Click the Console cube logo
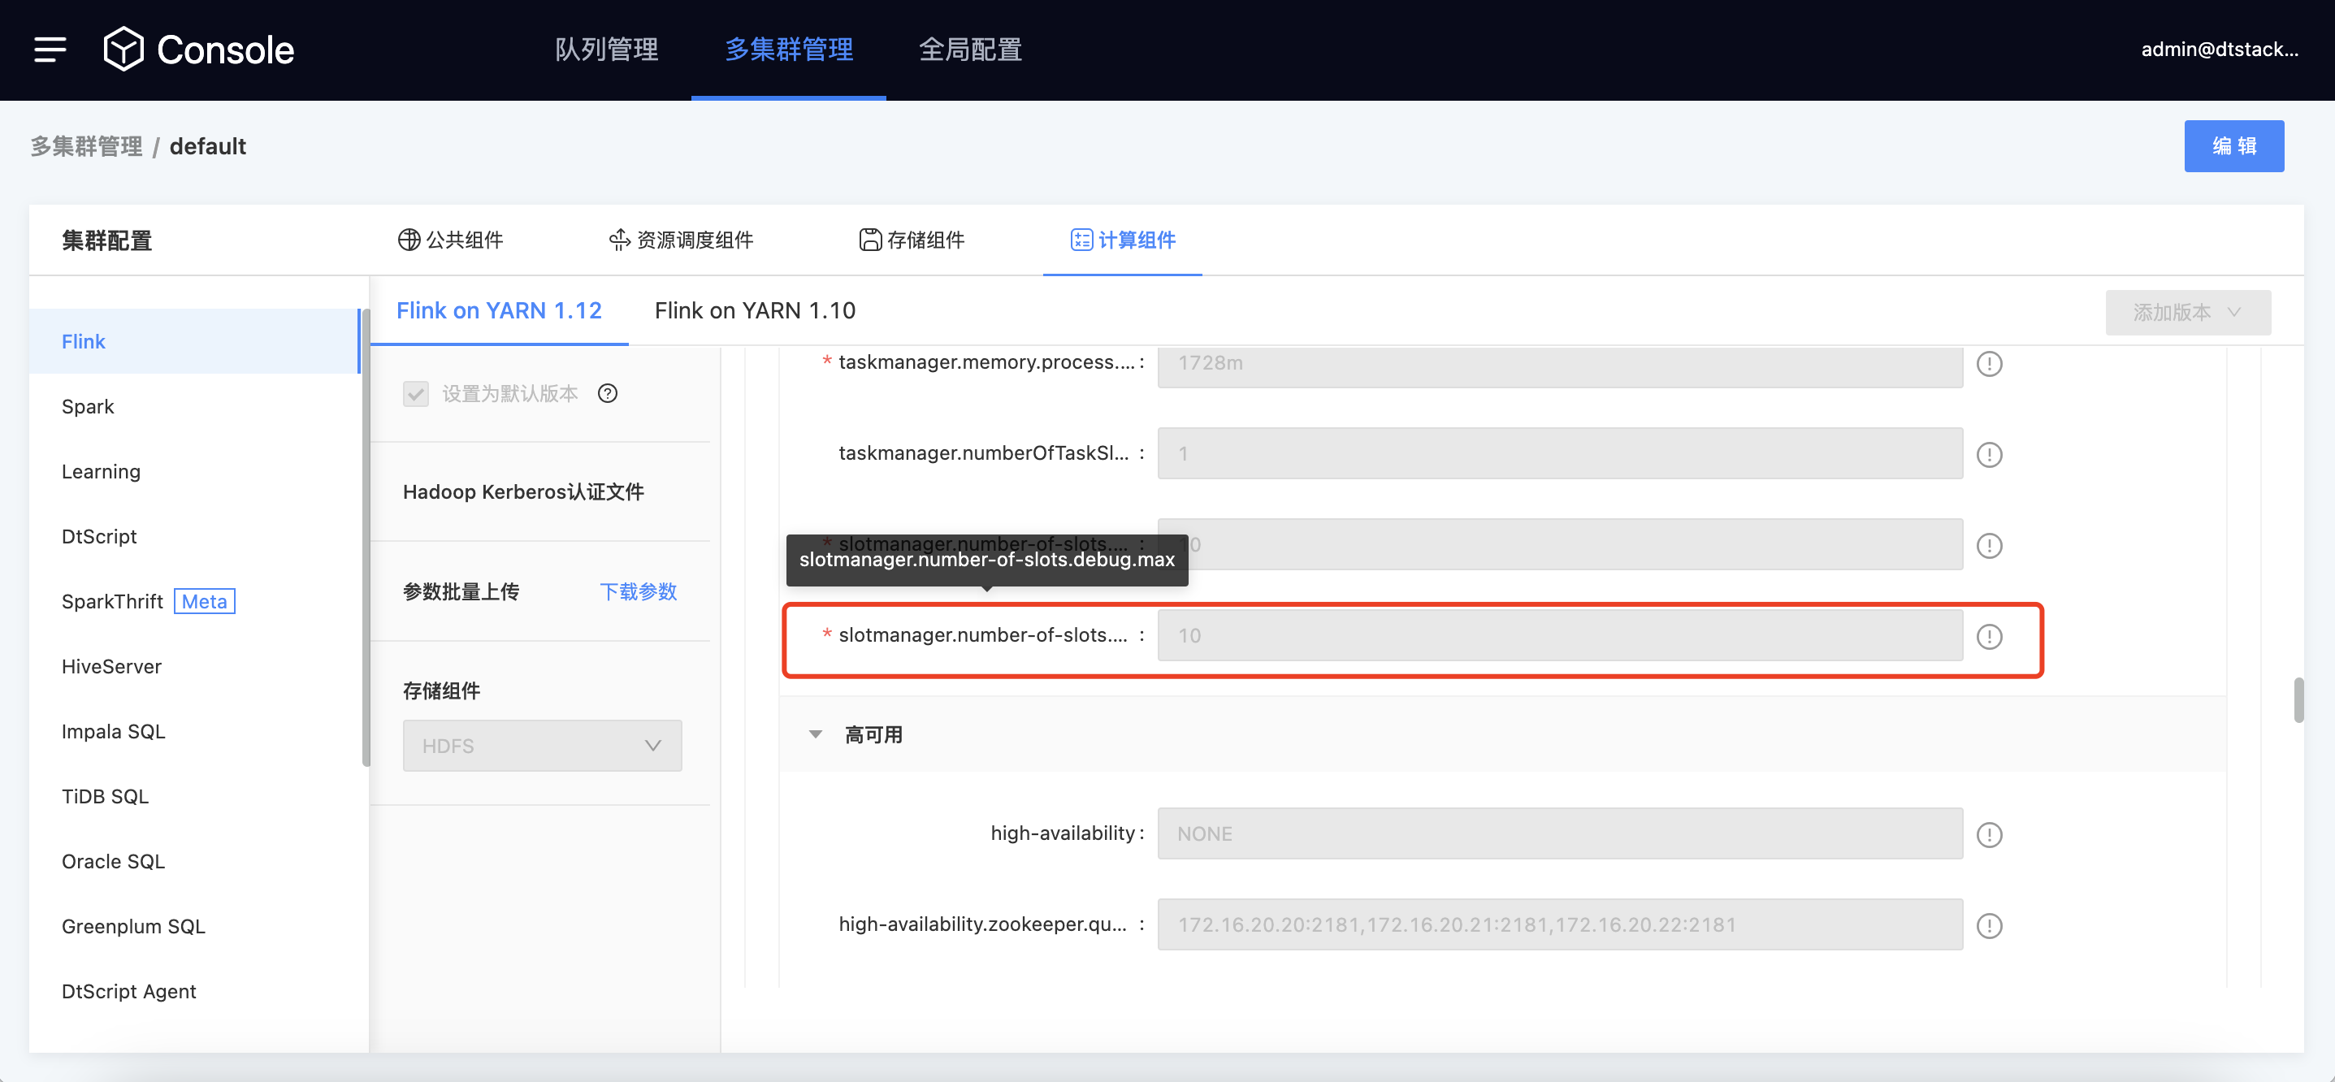2335x1082 pixels. tap(123, 49)
